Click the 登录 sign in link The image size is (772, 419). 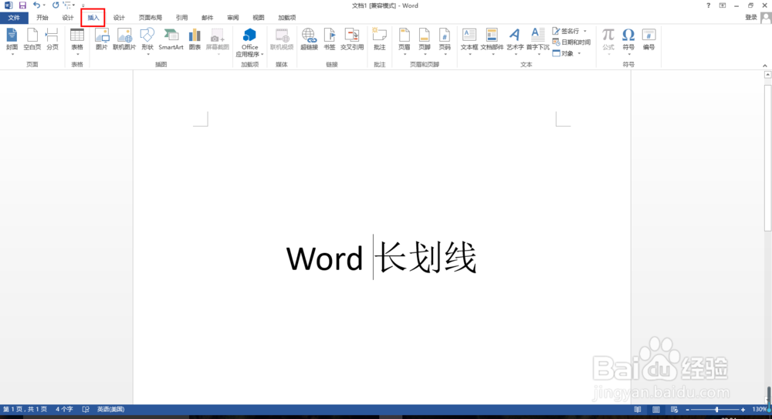(751, 17)
